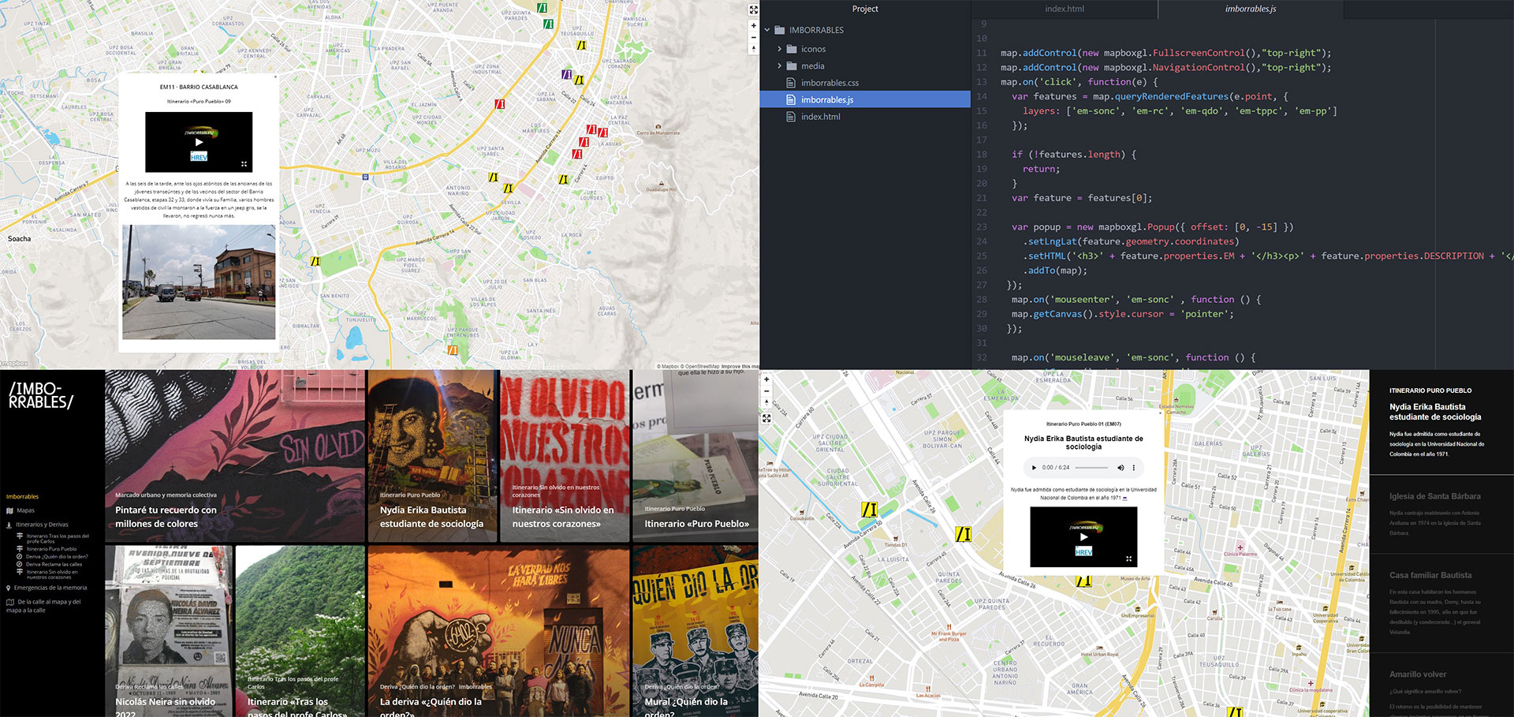Open the 'Sin olvido en nuestros corazones' card
Viewport: 1514px width, 717px height.
(565, 456)
